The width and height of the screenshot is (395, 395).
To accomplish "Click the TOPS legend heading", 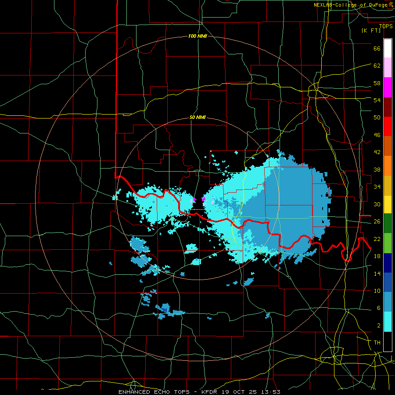I will [x=386, y=26].
